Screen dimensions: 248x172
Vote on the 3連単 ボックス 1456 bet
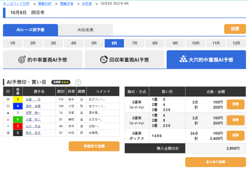[x=235, y=136]
